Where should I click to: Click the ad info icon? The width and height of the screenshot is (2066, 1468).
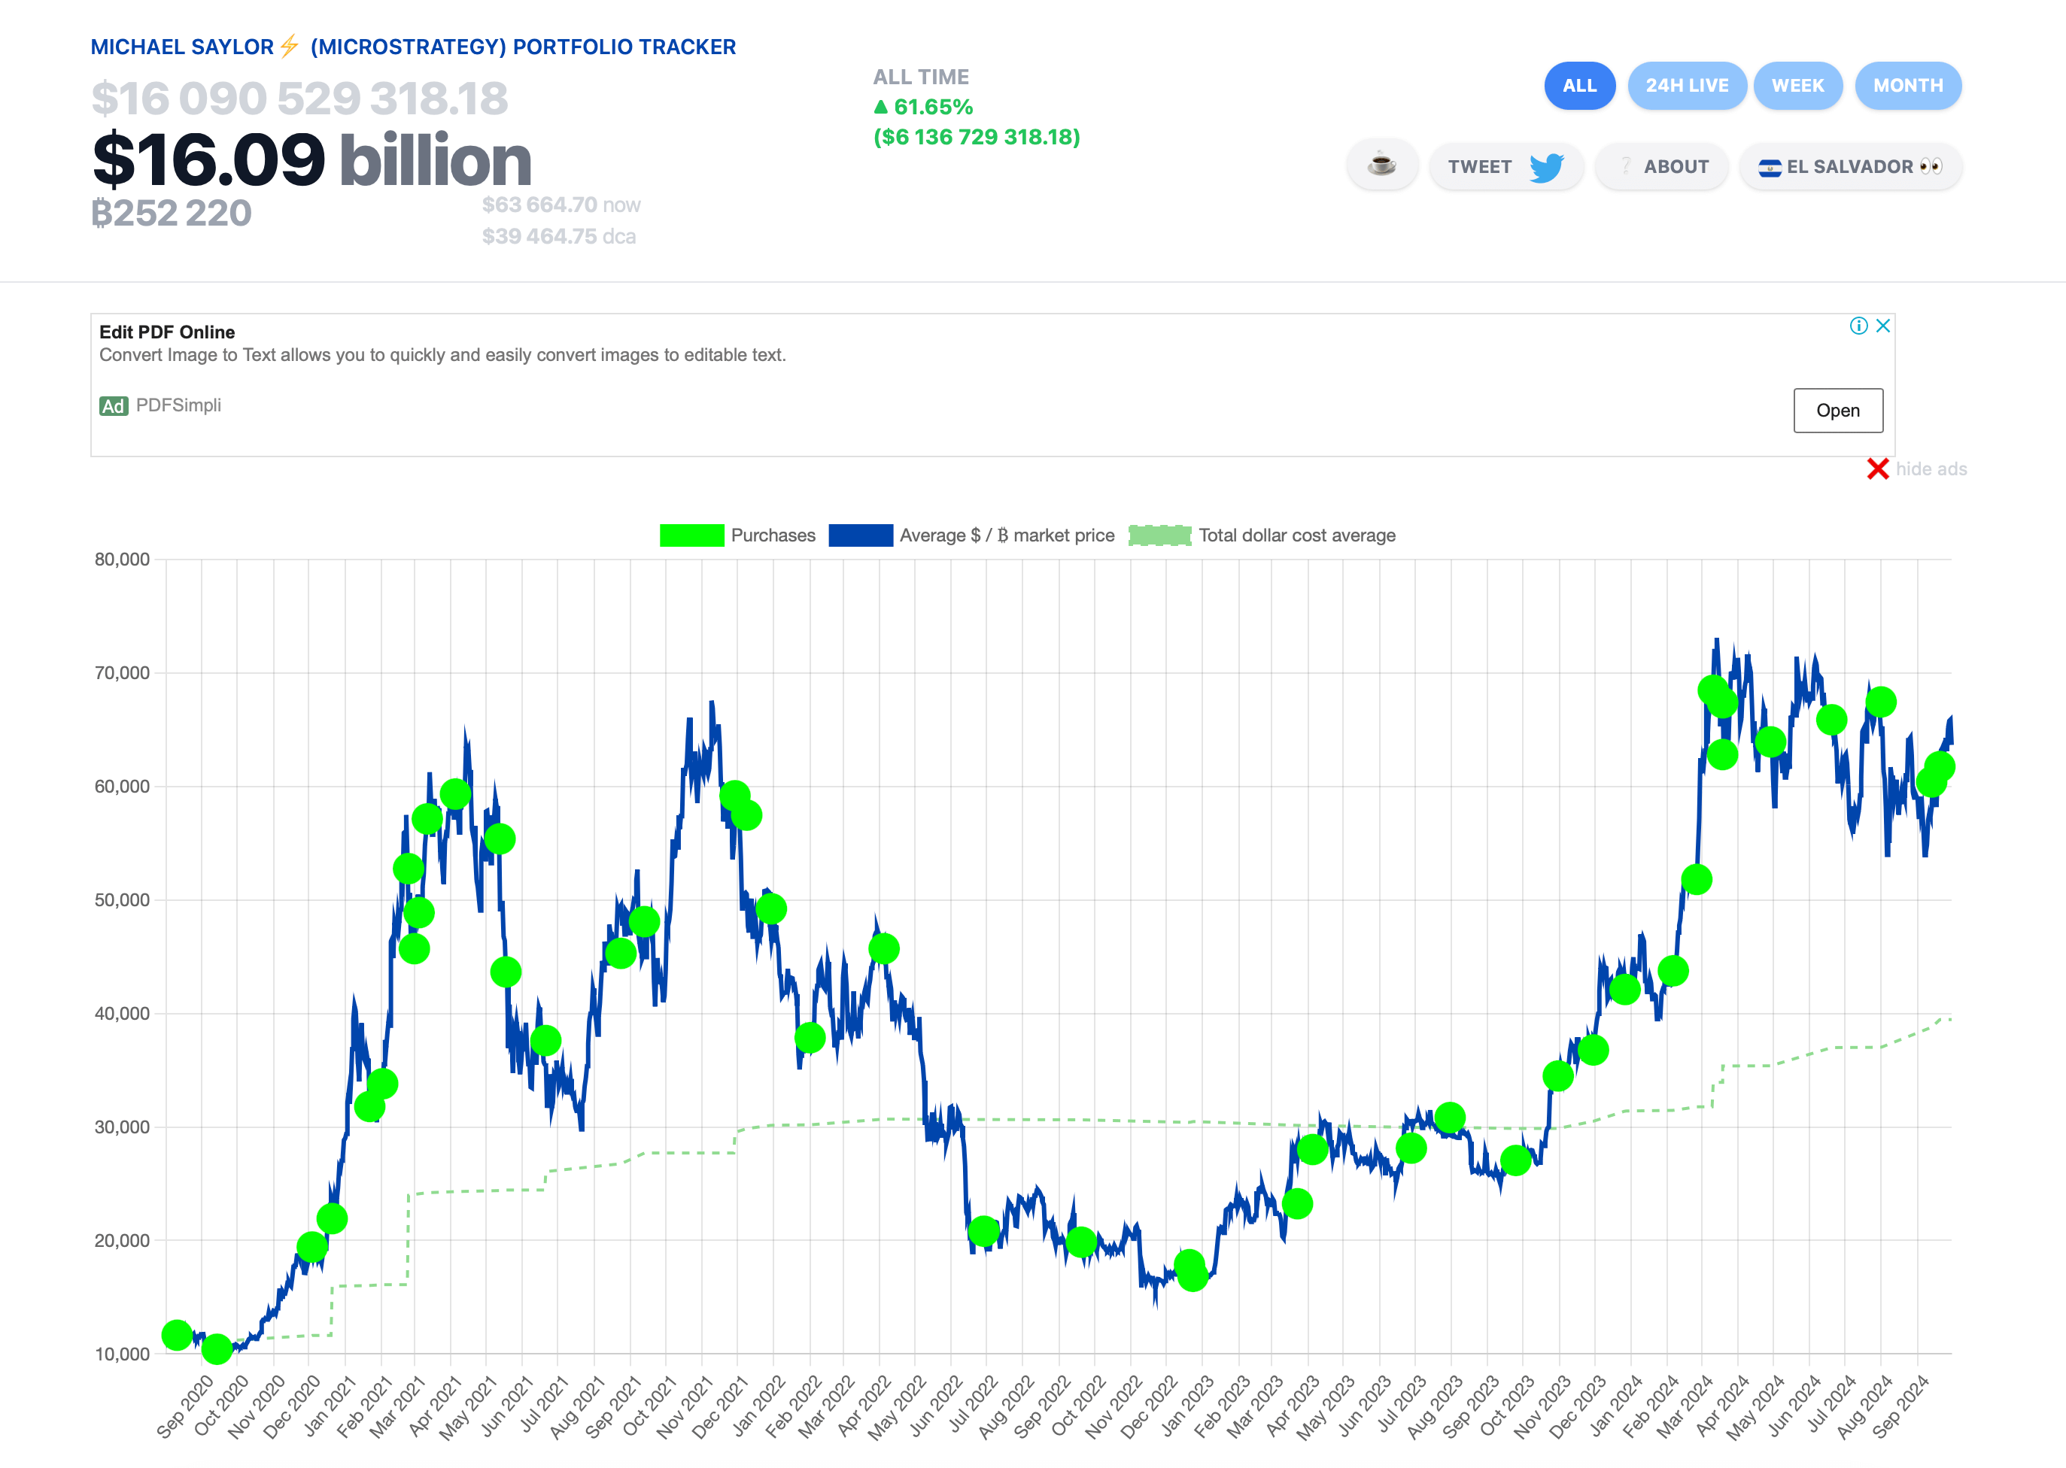[x=1858, y=326]
